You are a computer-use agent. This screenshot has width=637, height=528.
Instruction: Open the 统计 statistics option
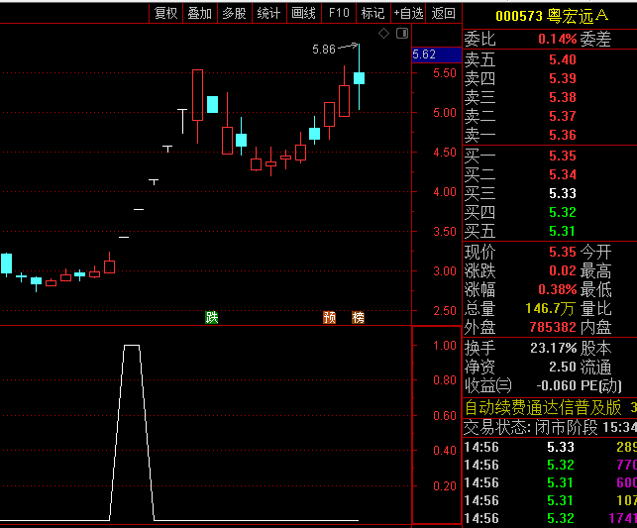[x=268, y=13]
